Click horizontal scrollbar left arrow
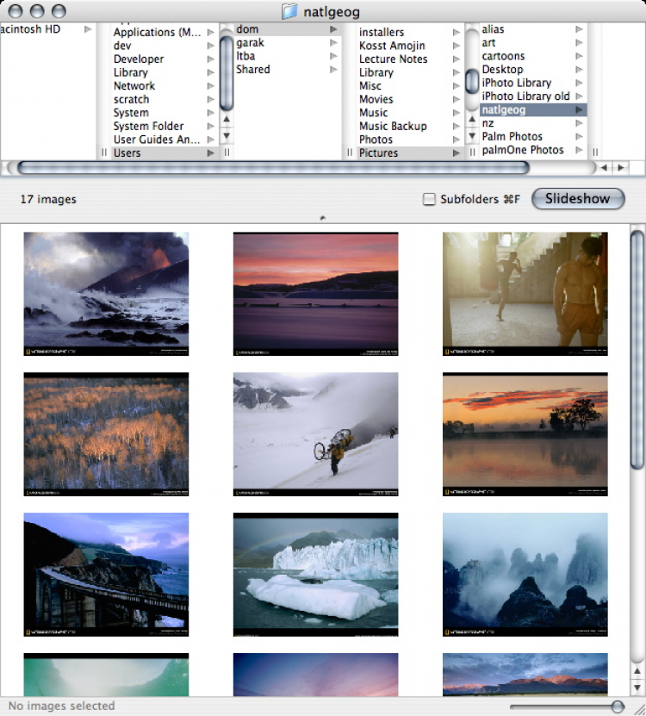The height and width of the screenshot is (716, 646). click(x=604, y=168)
